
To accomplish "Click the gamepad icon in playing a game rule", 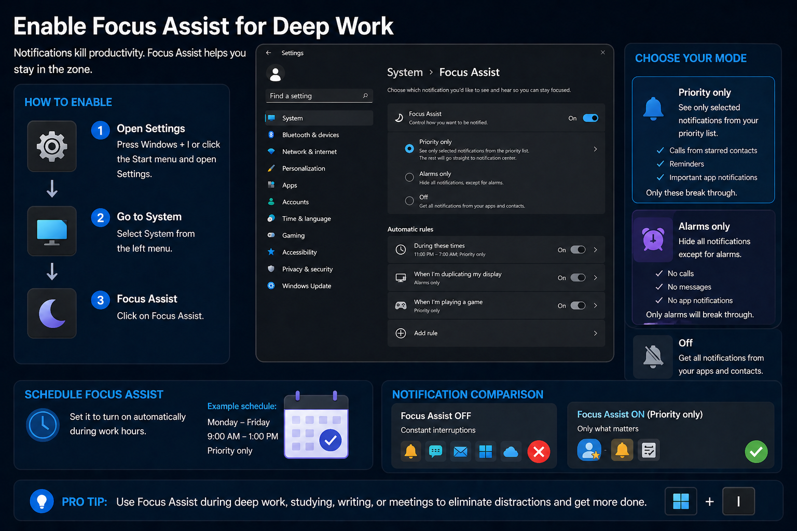I will click(x=401, y=305).
